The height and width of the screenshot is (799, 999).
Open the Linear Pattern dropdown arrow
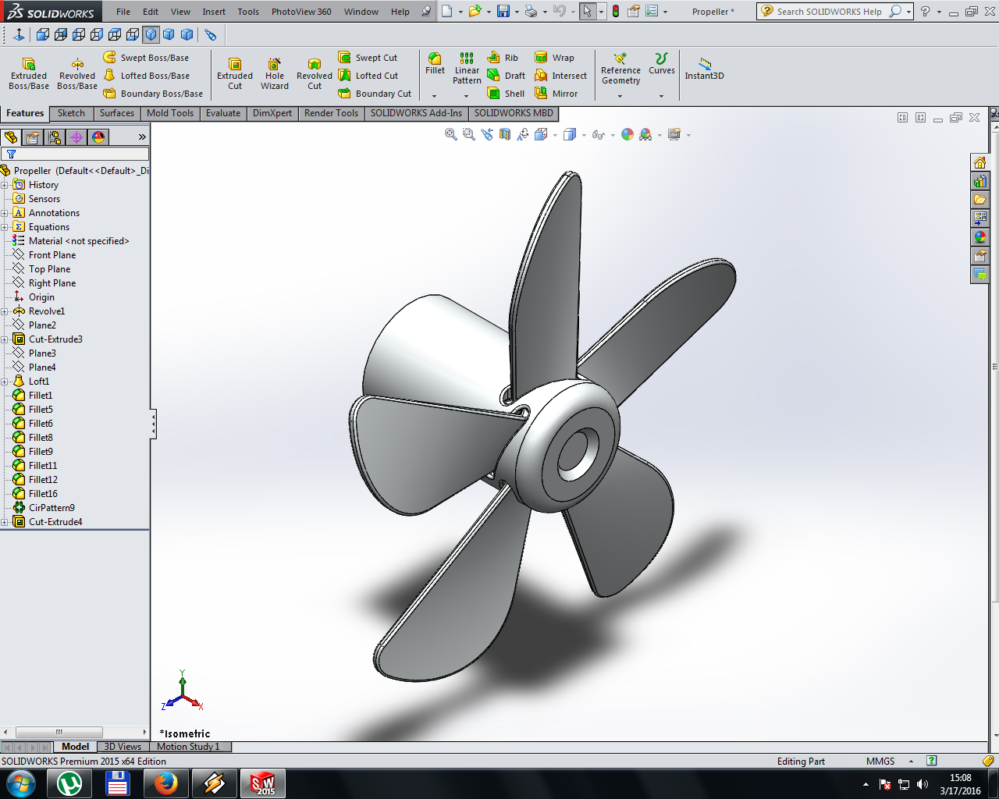point(466,96)
